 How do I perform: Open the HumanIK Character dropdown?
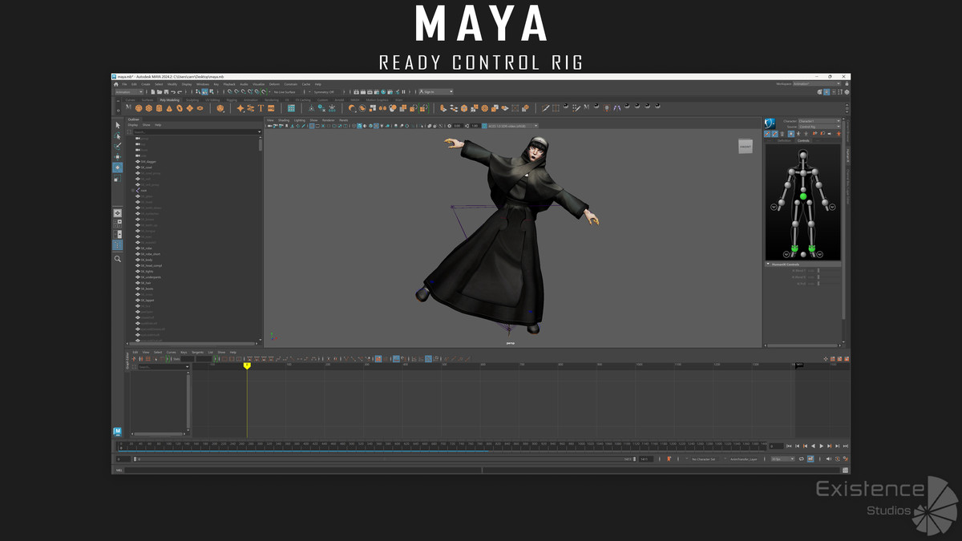[819, 121]
